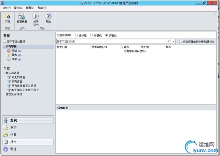
Task: Select the 信息 information alerts icon
Action: point(9,60)
